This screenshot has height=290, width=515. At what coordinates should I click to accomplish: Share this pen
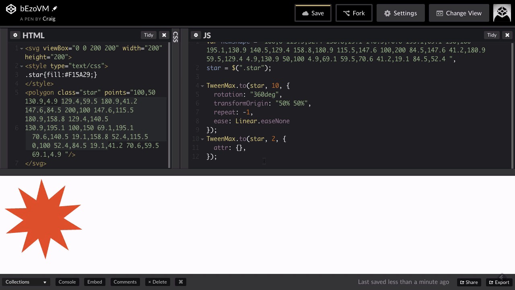(469, 282)
